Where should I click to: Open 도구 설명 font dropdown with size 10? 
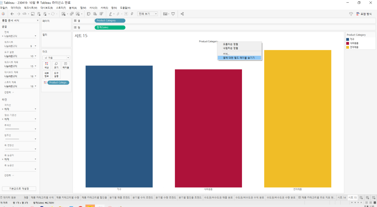(20, 56)
